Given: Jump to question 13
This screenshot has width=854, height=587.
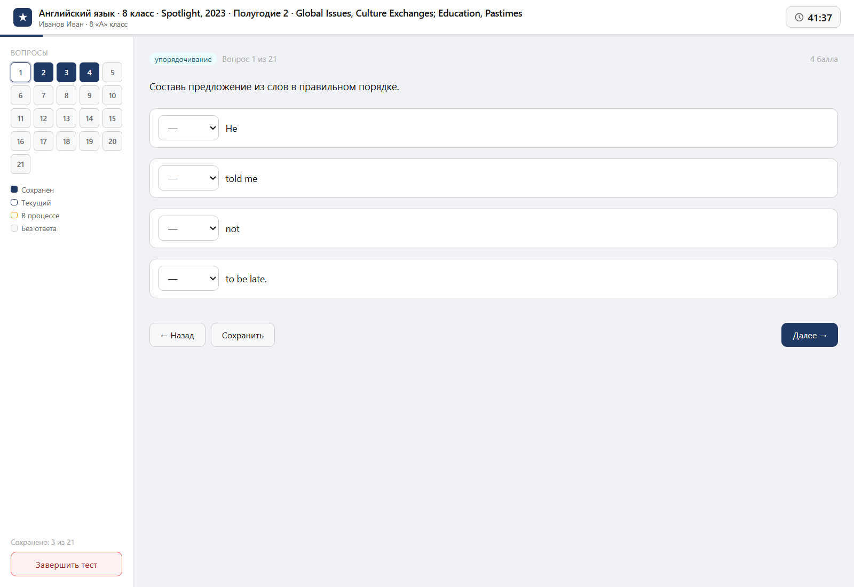Looking at the screenshot, I should point(66,118).
